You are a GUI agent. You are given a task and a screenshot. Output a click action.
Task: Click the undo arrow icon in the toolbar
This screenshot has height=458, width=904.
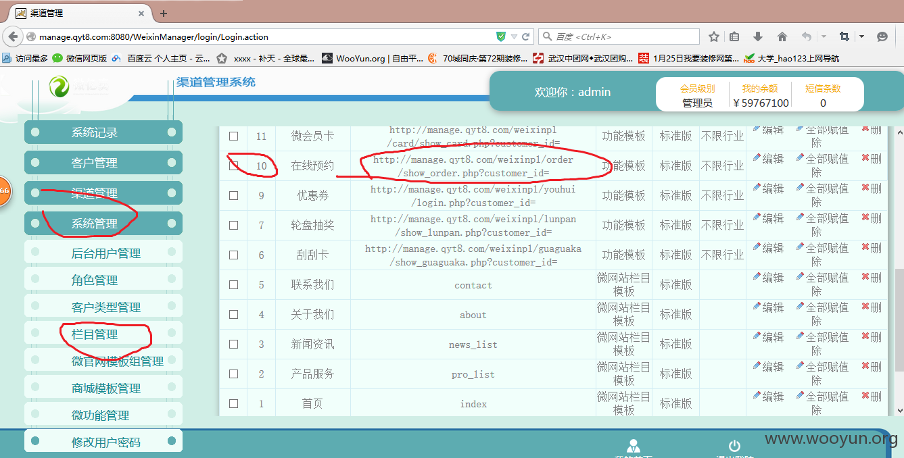tap(807, 36)
